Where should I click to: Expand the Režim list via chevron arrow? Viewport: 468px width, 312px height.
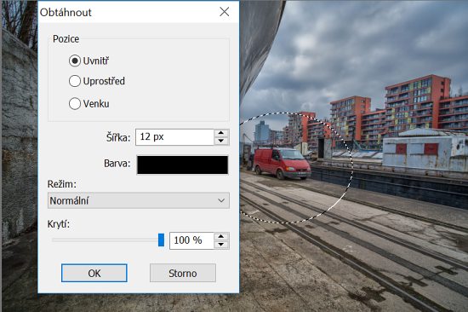coord(221,200)
